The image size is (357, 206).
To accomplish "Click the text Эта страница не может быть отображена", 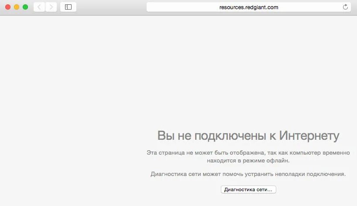I will click(206, 153).
